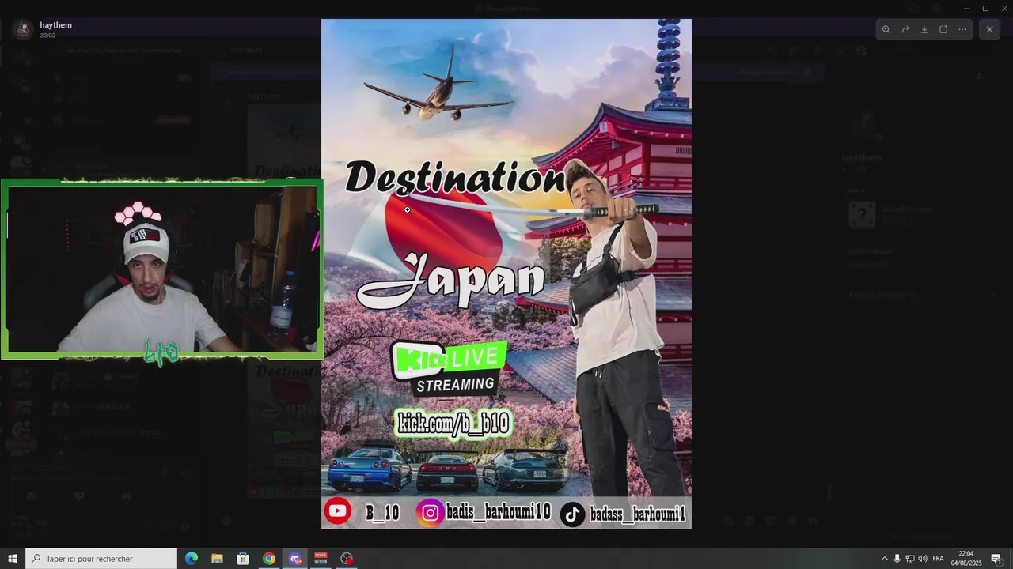Open network status tray icon

pos(910,559)
